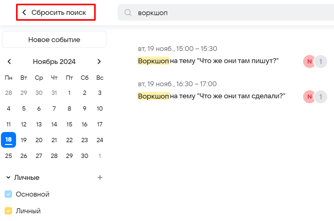Click red N avatar of second workshop
334x221 pixels.
(309, 97)
